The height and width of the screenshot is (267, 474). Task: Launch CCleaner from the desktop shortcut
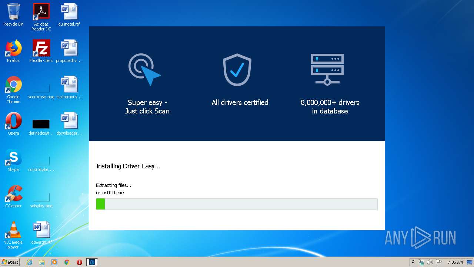pos(13,197)
